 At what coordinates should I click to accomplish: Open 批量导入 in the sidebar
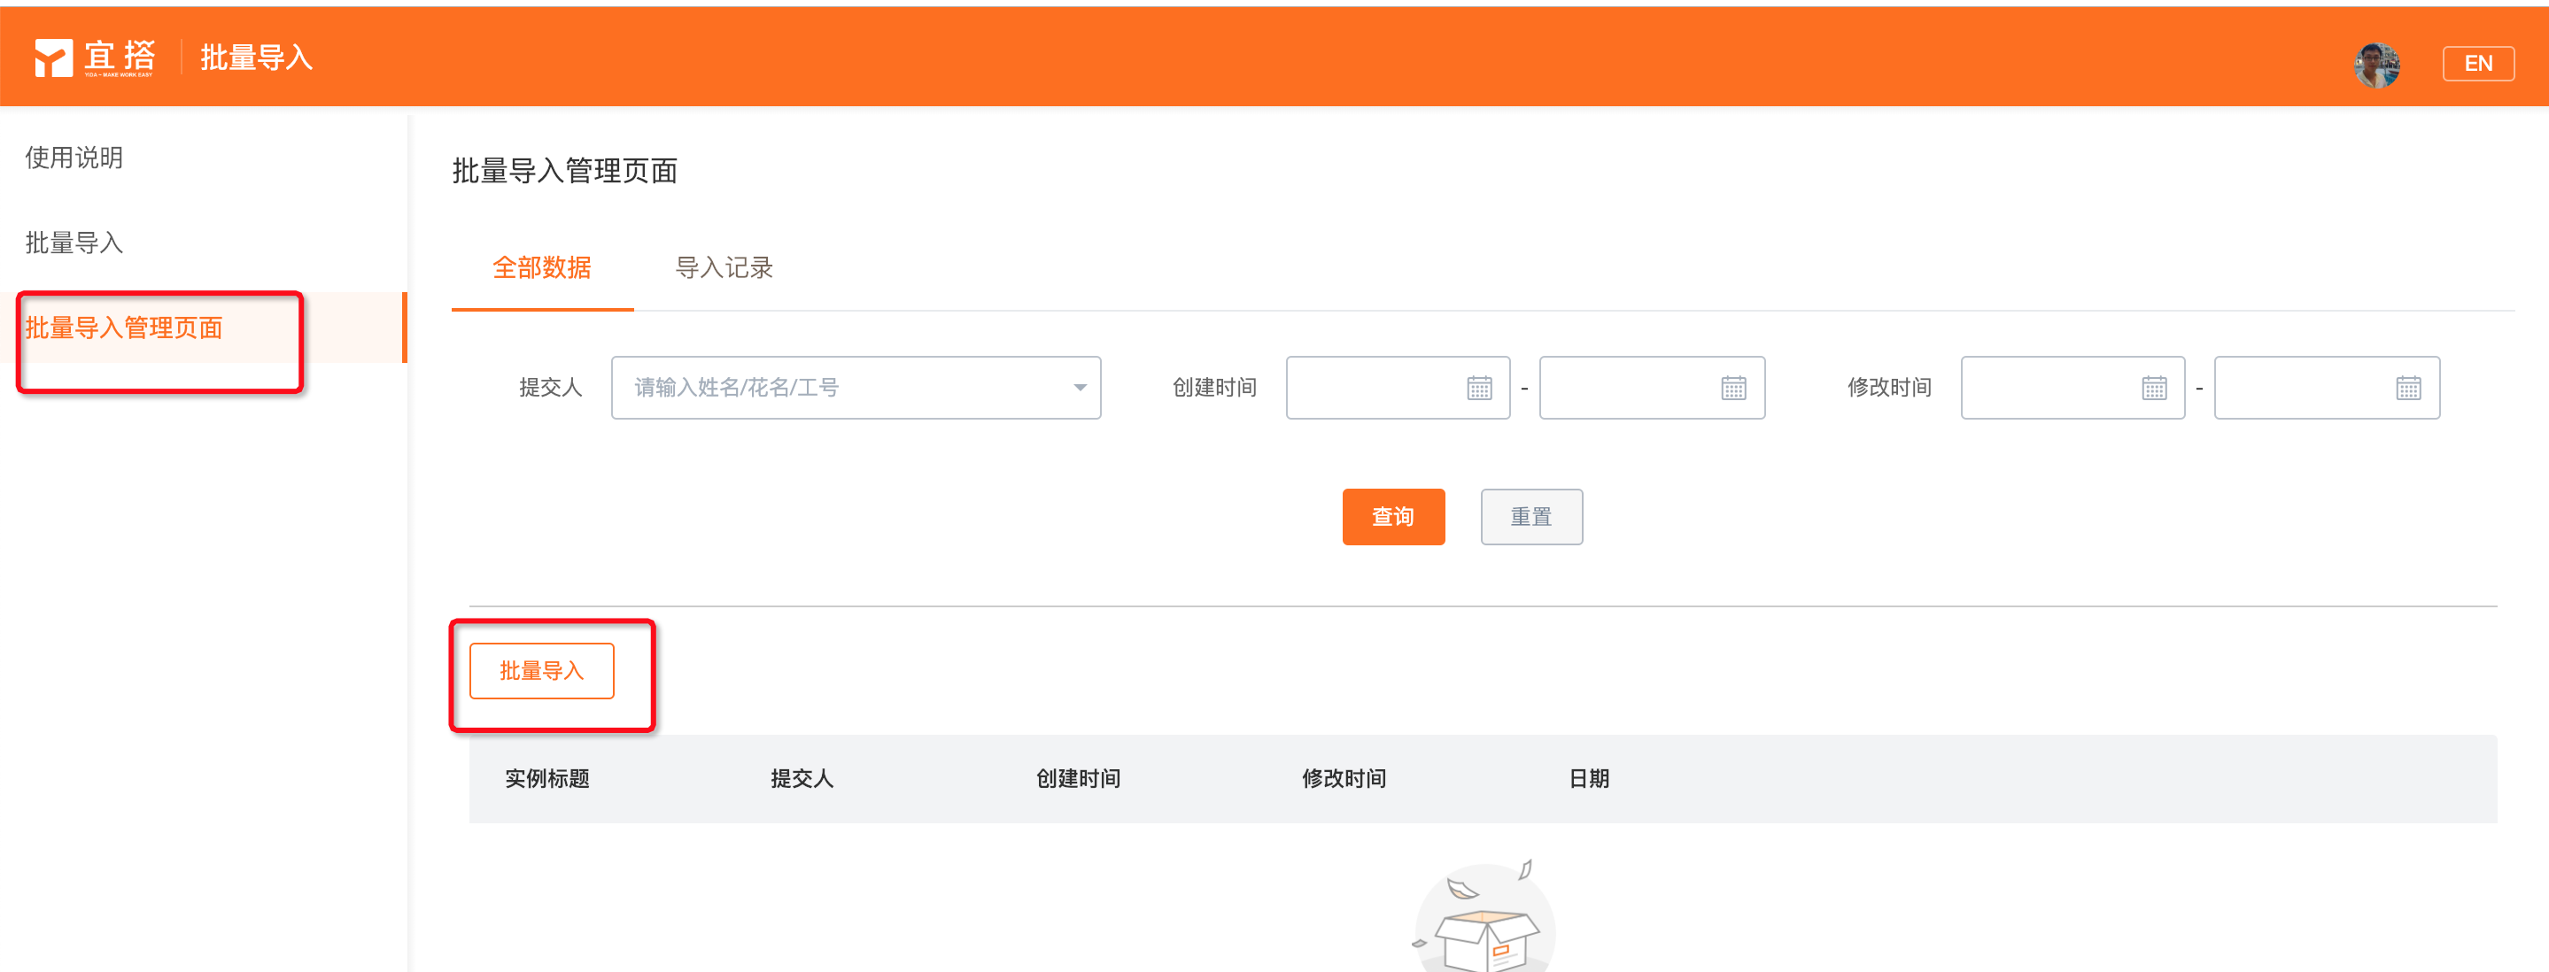tap(74, 243)
